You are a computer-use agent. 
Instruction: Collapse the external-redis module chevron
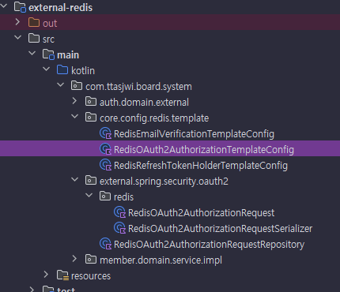3,6
